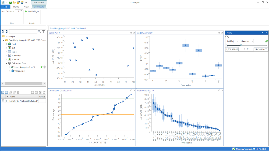
Task: Toggle checkbox for Sensitivity_AnalysisLHC100A row
Action: pos(3,101)
